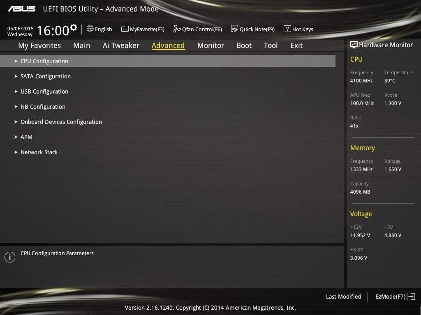This screenshot has width=421, height=315.
Task: Click the Quick Note pencil icon
Action: click(234, 29)
